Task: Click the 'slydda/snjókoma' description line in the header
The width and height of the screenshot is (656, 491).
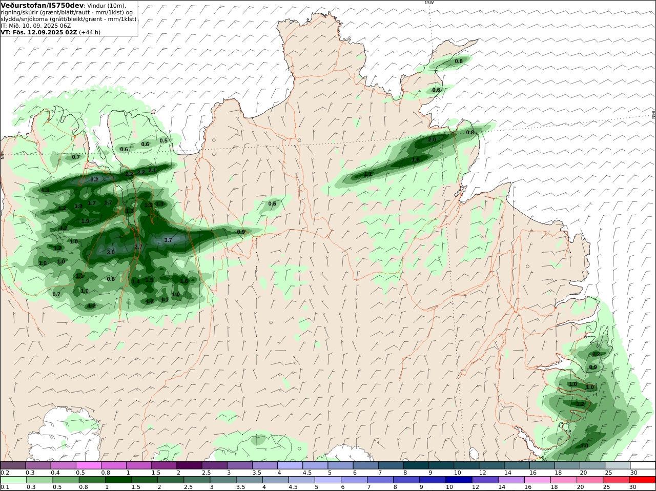Action: pos(68,19)
